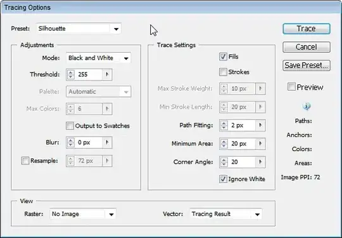This screenshot has height=238, width=342.
Task: Enable the Strokes checkbox
Action: 223,72
